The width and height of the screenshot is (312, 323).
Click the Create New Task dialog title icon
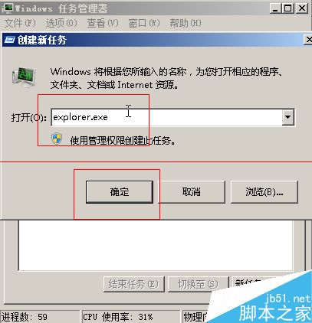[9, 40]
